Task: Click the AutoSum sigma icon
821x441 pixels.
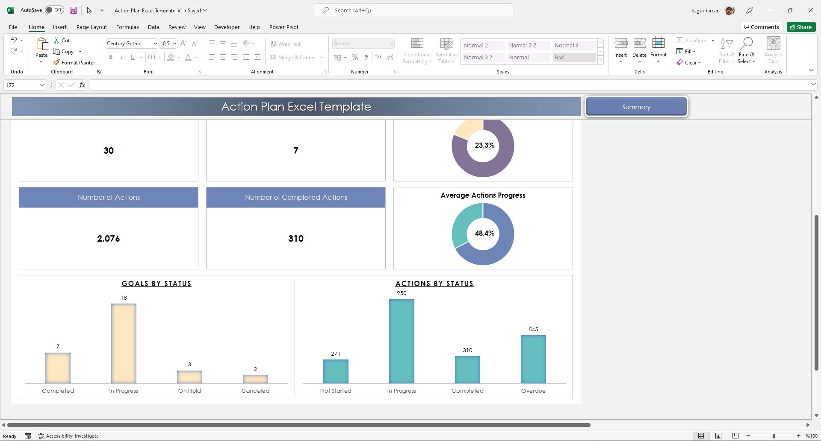Action: click(x=680, y=40)
